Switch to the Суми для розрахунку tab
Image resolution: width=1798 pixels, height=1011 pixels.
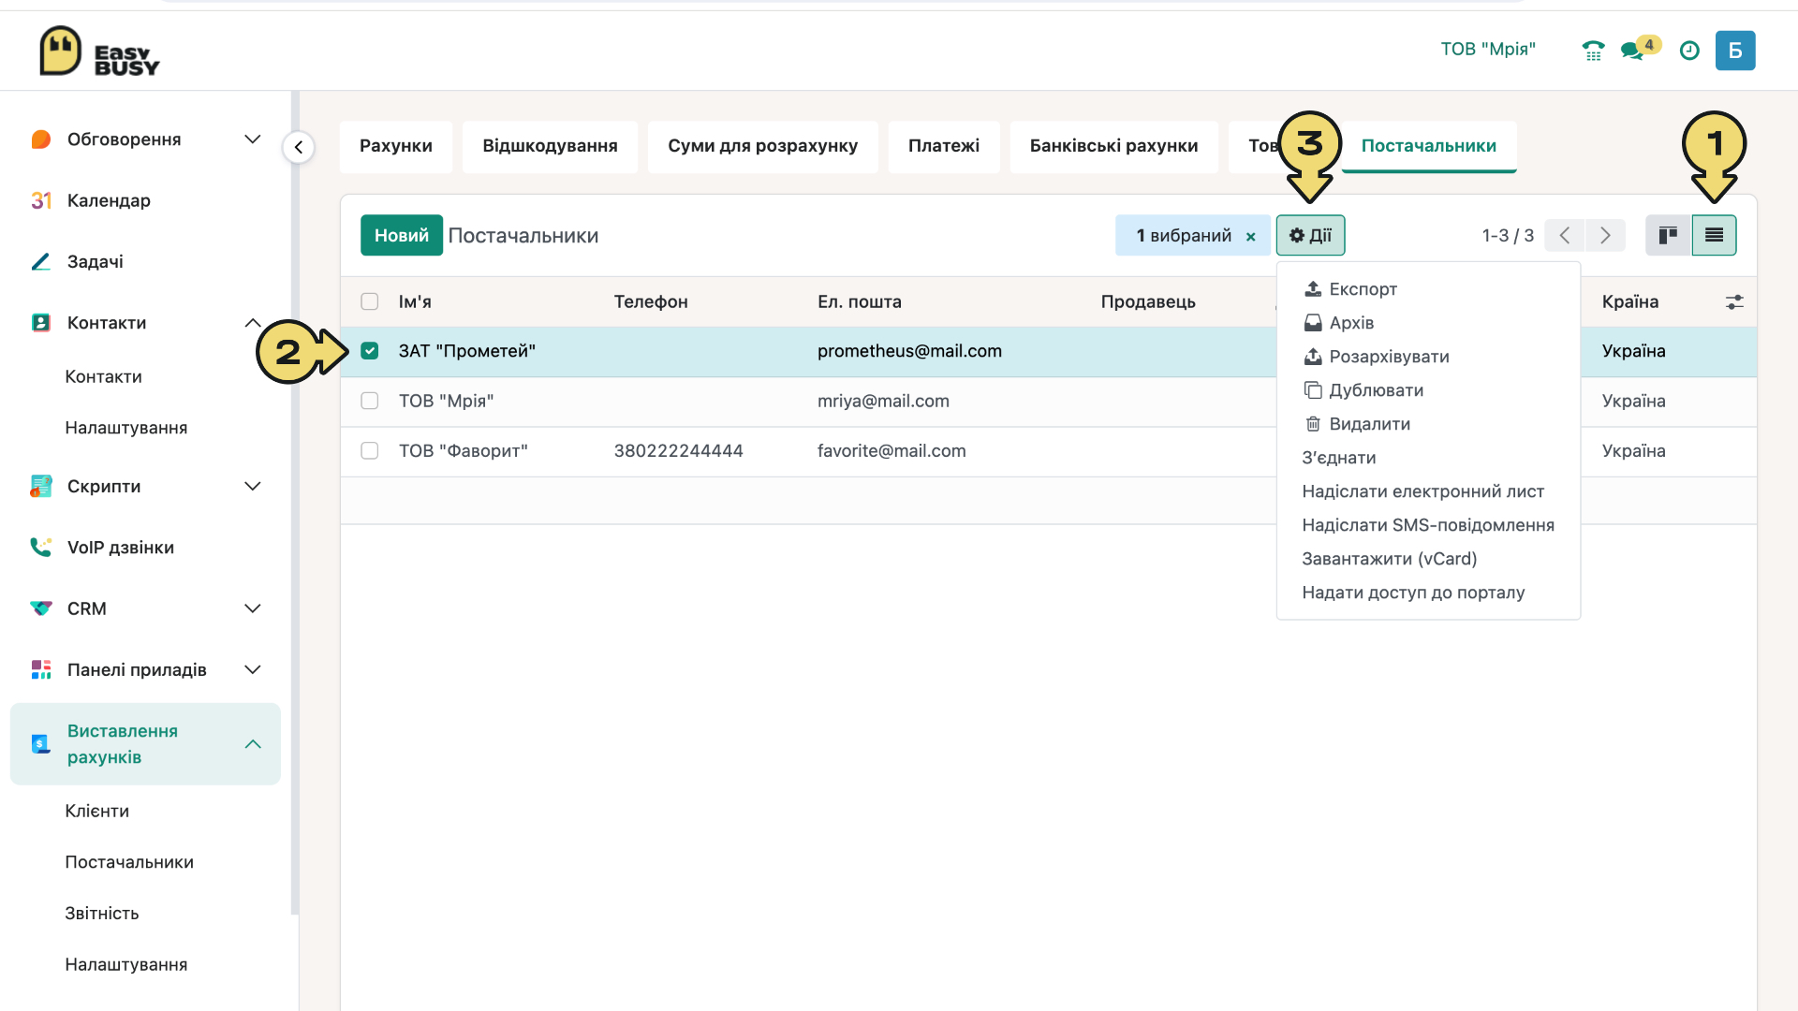point(762,146)
